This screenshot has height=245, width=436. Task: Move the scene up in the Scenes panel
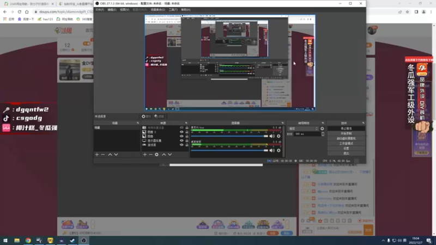pyautogui.click(x=110, y=155)
